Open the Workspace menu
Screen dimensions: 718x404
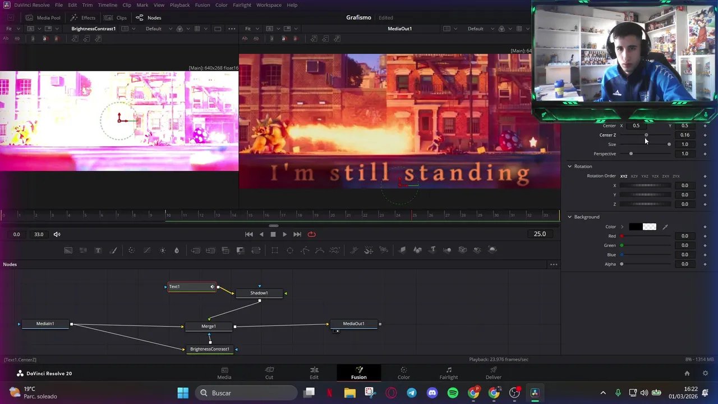tap(269, 5)
